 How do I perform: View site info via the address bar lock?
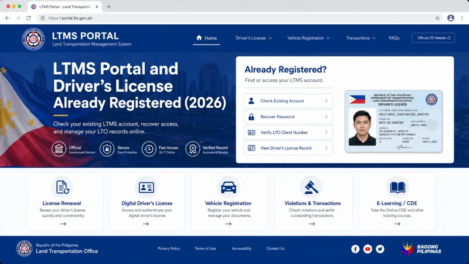(x=43, y=18)
